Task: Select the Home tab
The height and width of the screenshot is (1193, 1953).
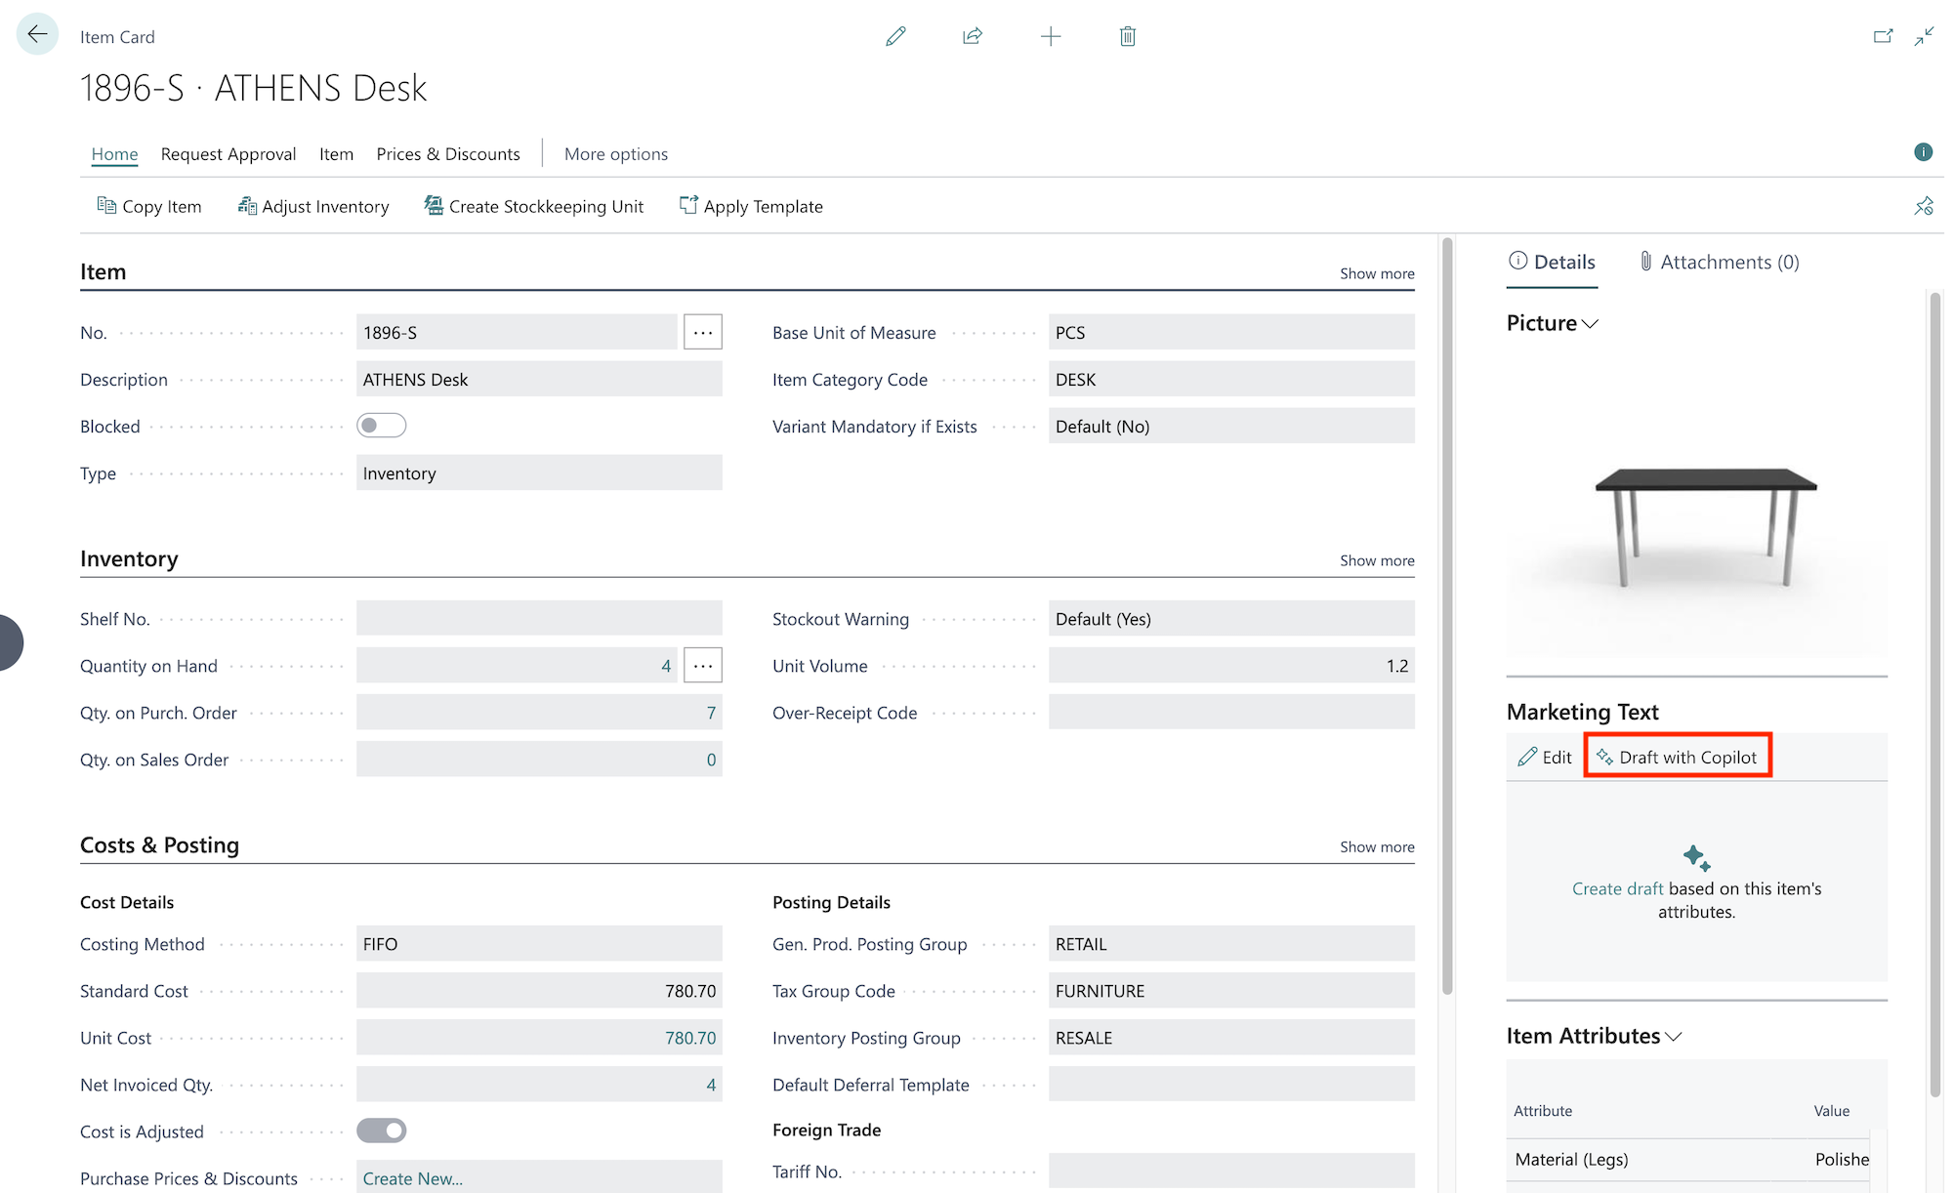Action: [x=114, y=153]
